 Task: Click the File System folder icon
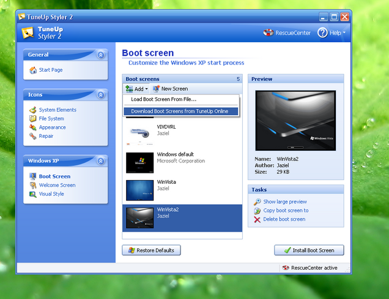33,118
